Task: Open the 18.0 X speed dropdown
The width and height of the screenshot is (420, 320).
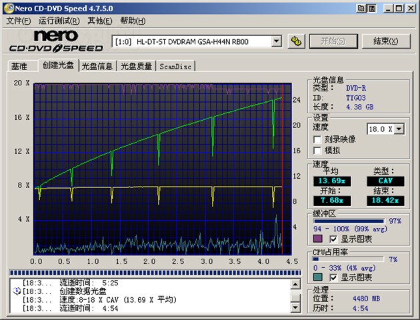Action: click(399, 129)
